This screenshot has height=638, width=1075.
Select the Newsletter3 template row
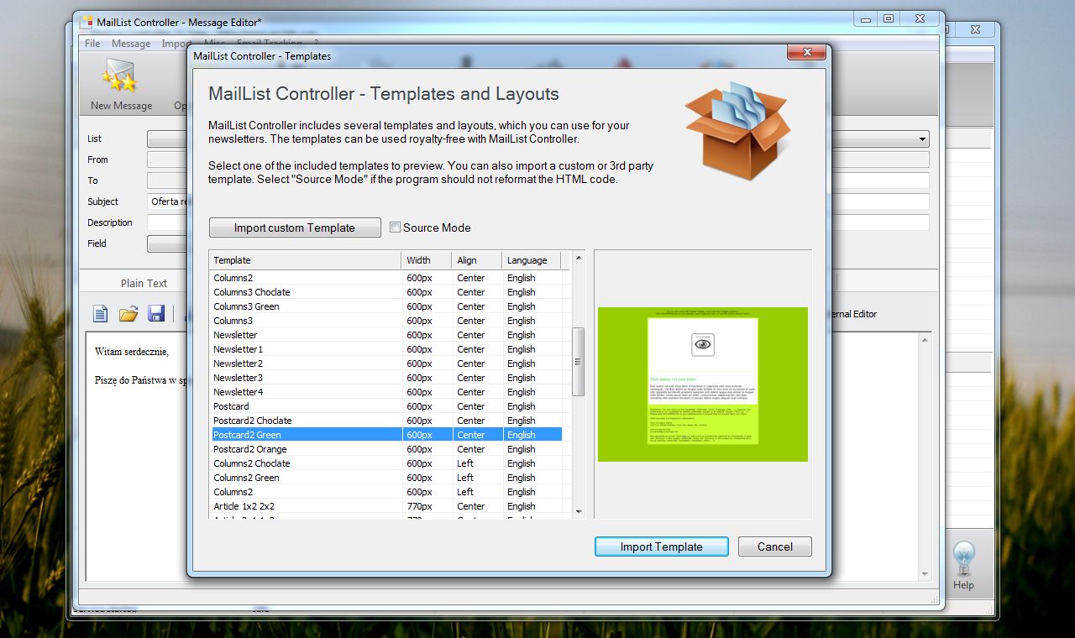click(x=385, y=378)
